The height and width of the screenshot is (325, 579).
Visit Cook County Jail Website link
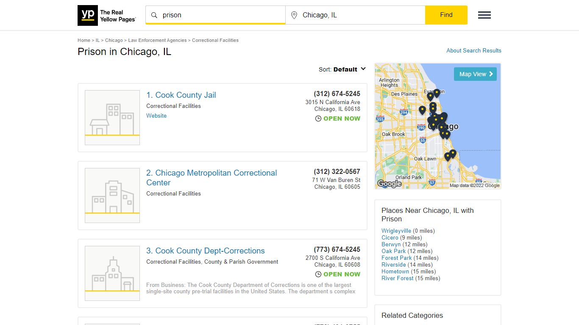(156, 116)
